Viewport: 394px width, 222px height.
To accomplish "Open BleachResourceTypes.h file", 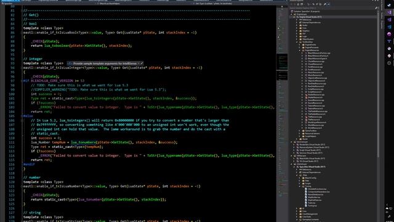I will (x=318, y=59).
